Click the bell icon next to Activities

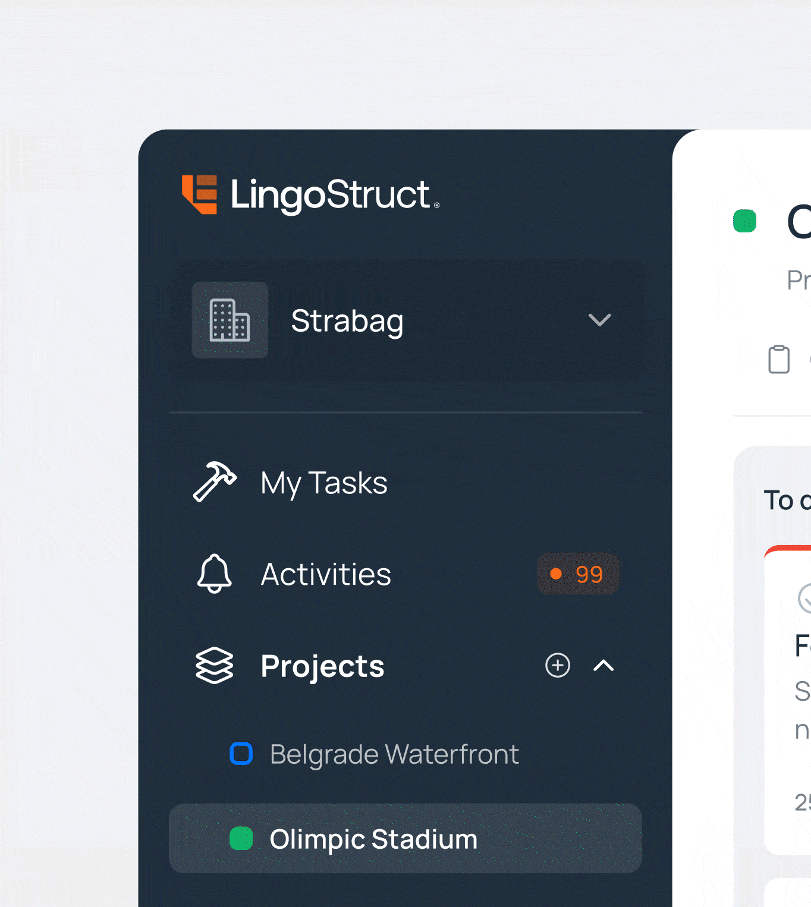pos(214,574)
